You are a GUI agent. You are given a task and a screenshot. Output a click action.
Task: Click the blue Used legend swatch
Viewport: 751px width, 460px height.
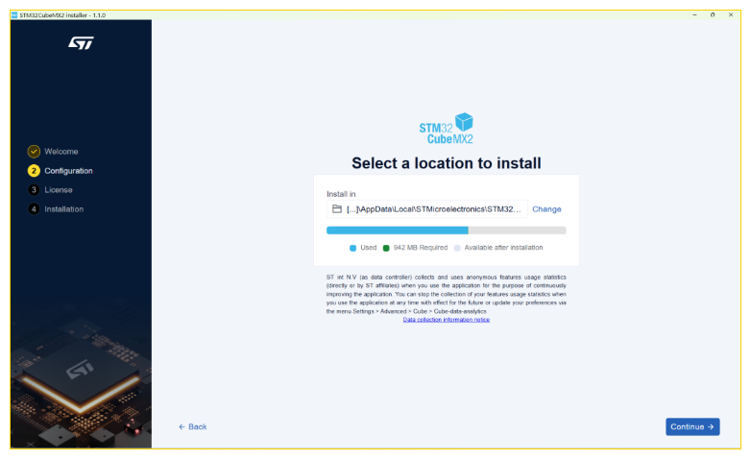click(353, 248)
